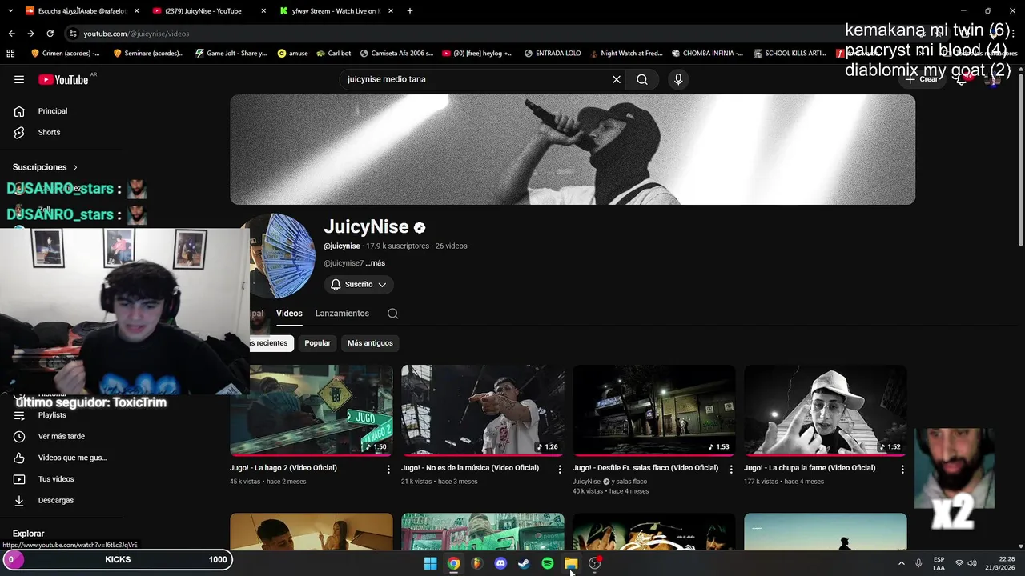This screenshot has height=576, width=1025.
Task: Clear the search box with the X
Action: 617,79
